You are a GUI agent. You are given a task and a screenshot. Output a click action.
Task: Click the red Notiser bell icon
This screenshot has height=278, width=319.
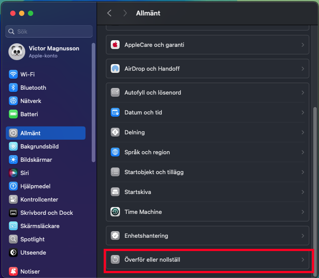tap(13, 271)
